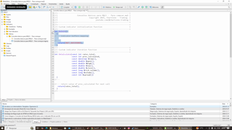Switch to Erros tab in Toolbox
The width and height of the screenshot is (232, 130).
pyautogui.click(x=5, y=122)
